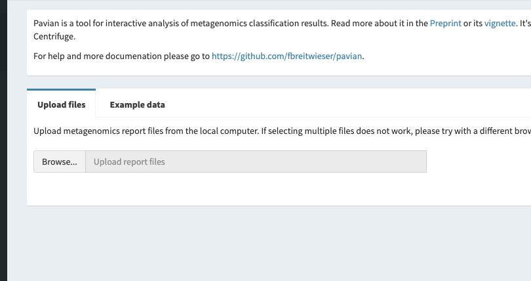Viewport: 531px width, 281px height.
Task: Open the vignette link
Action: [500, 24]
